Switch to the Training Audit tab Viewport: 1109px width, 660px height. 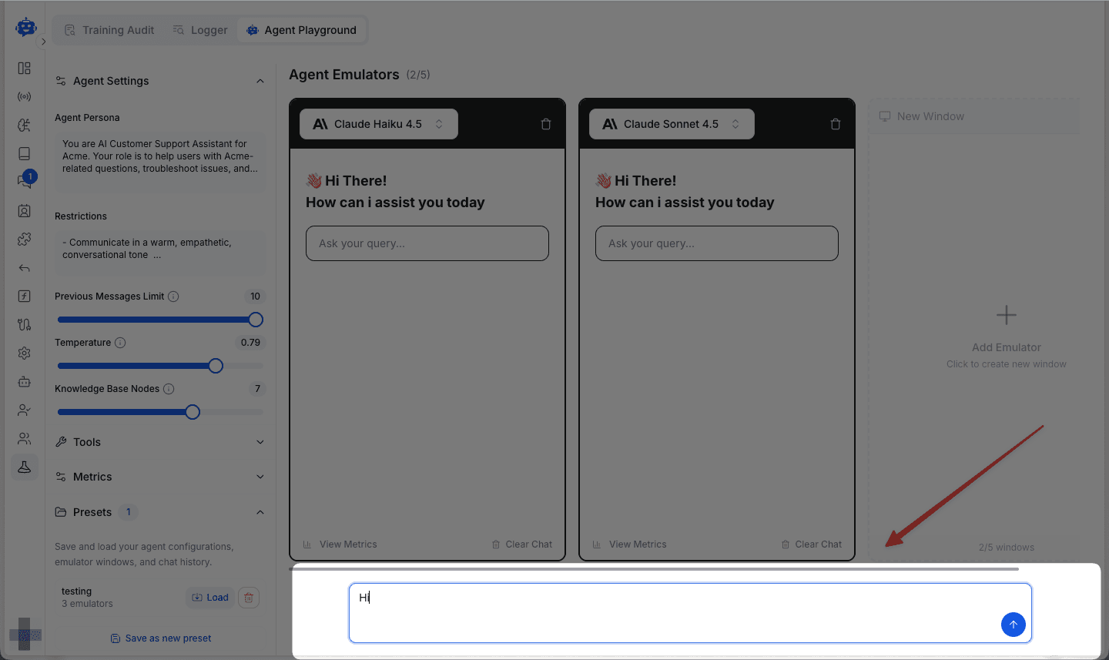[x=109, y=30]
